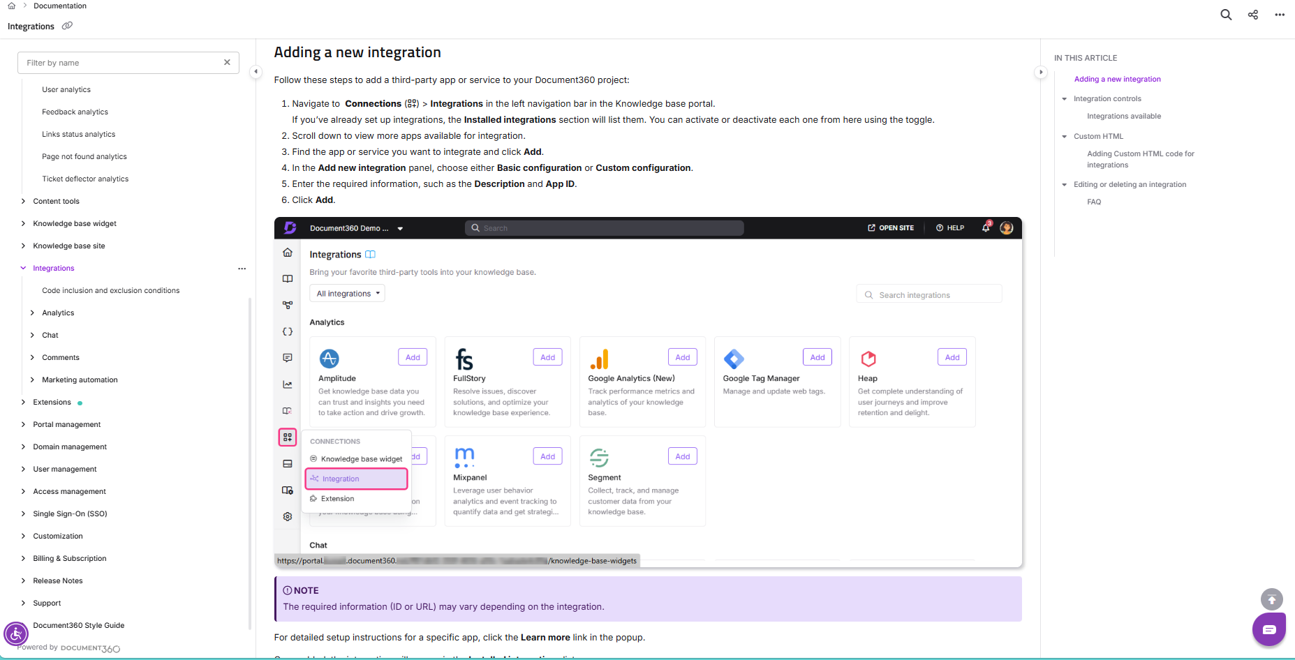Viewport: 1295px width, 660px height.
Task: Open Document360 Style Guide article
Action: click(x=79, y=625)
